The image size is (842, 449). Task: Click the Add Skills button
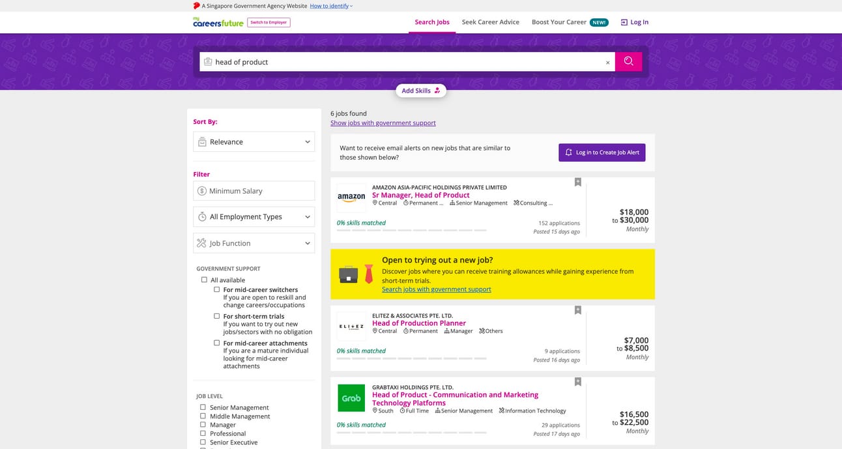421,91
